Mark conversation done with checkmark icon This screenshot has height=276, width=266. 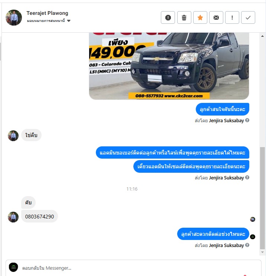click(248, 17)
